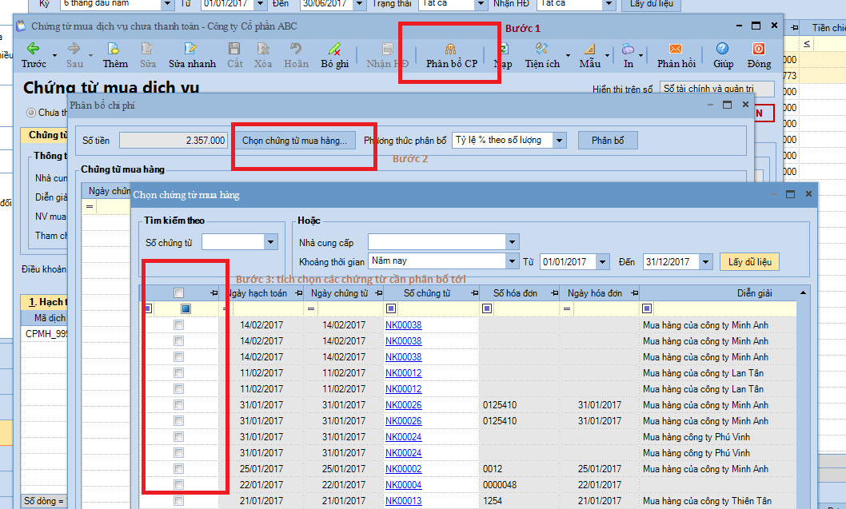
Task: Select the 1. Hạch toán tab
Action: pos(44,302)
